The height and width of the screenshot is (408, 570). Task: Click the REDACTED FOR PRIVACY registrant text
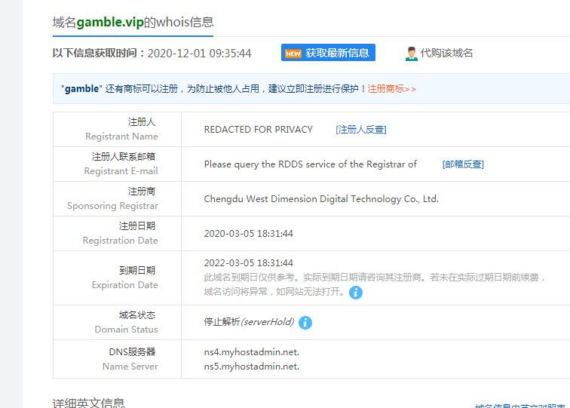tap(258, 130)
